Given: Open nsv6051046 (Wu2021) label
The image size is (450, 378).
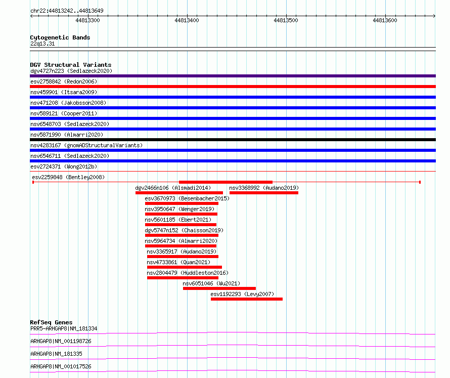Looking at the screenshot, I should (x=211, y=283).
